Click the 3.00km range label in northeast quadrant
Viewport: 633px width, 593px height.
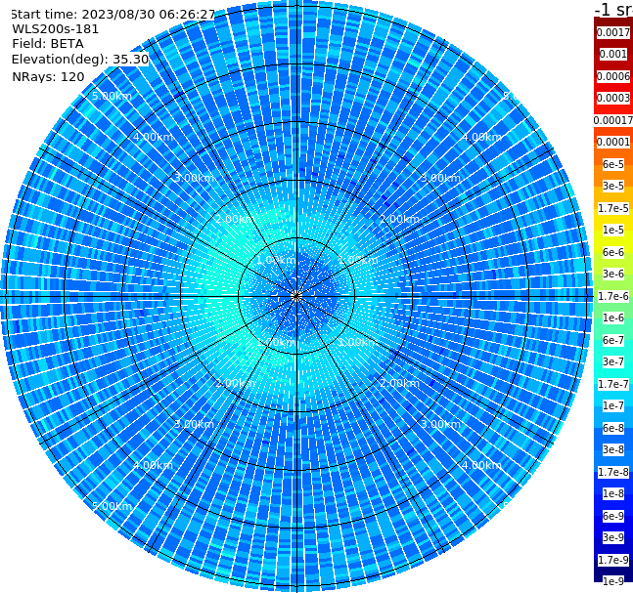coord(440,178)
